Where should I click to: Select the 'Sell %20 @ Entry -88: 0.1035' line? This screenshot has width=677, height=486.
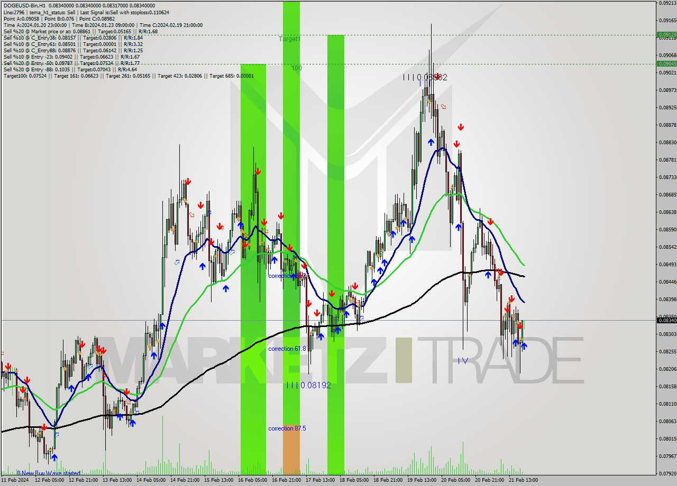(x=70, y=69)
